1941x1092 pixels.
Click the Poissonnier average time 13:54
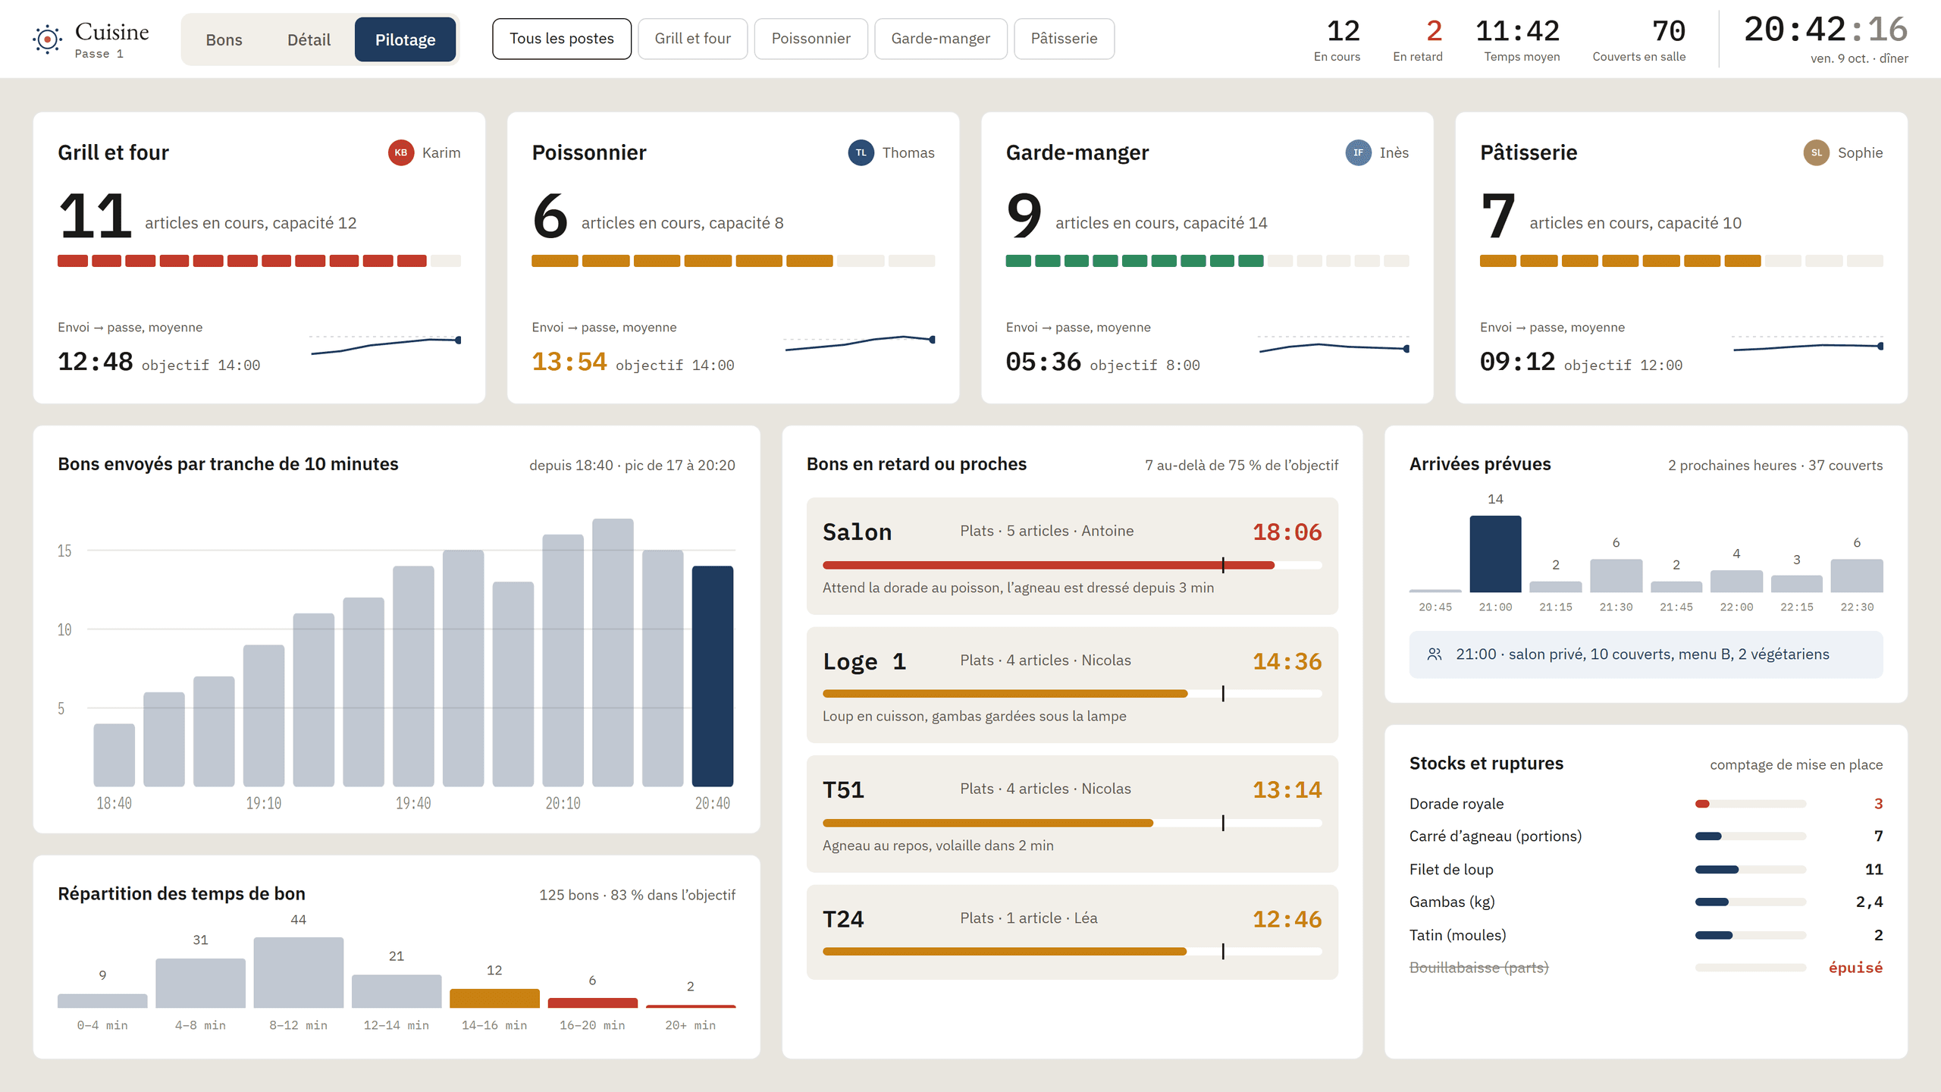pos(569,362)
